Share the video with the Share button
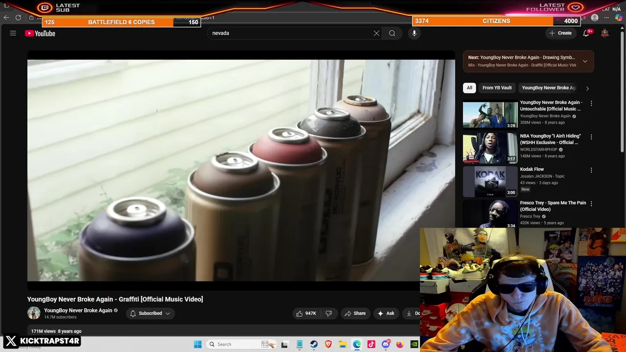Screen dimensions: 626x352 (355, 313)
